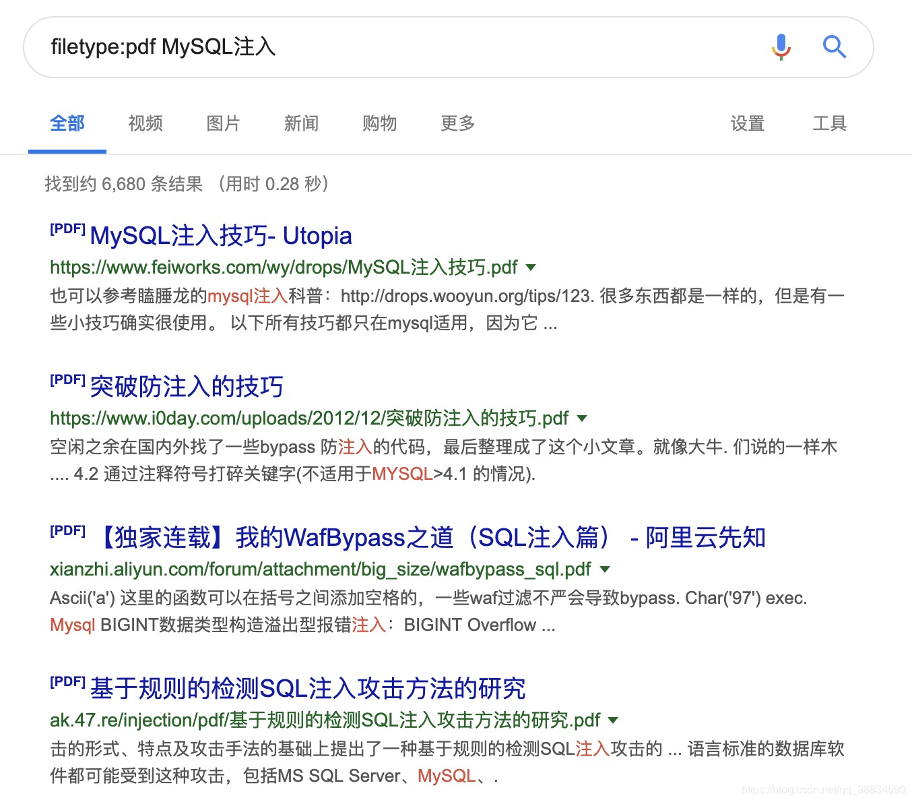Expand the 更多 menu
Image resolution: width=912 pixels, height=802 pixels.
click(458, 123)
